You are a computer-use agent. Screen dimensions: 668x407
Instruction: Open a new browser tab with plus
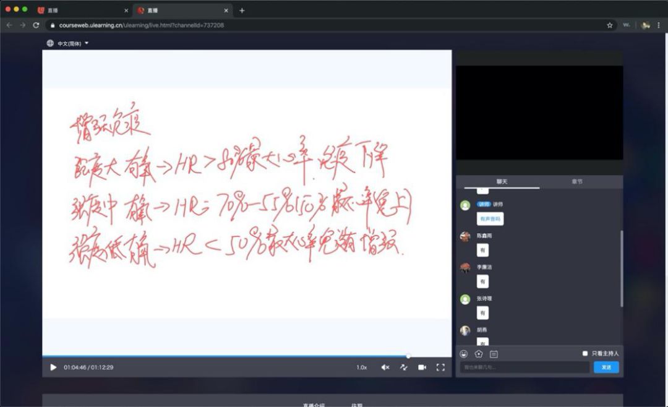(242, 10)
